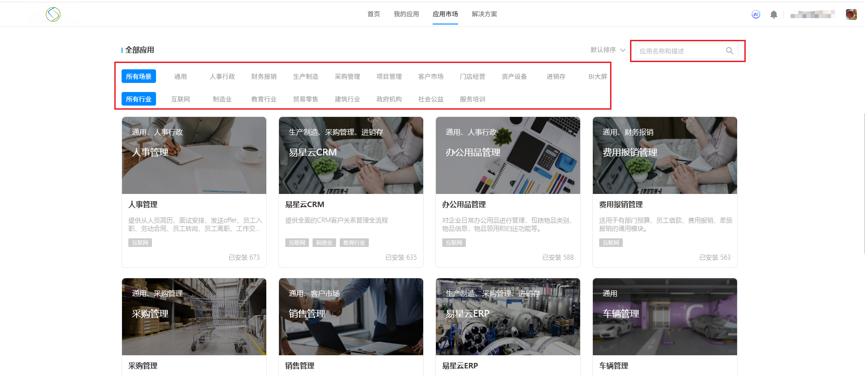Open the 易星云CRM app card image
This screenshot has width=865, height=377.
click(351, 155)
